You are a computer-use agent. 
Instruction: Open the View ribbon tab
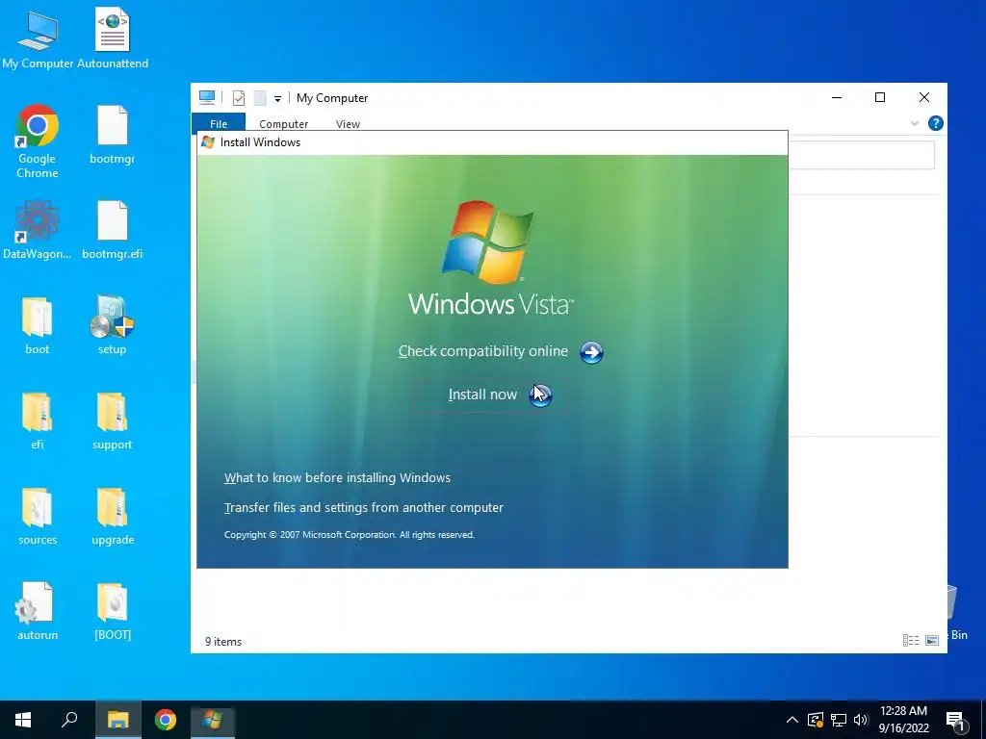pyautogui.click(x=348, y=124)
